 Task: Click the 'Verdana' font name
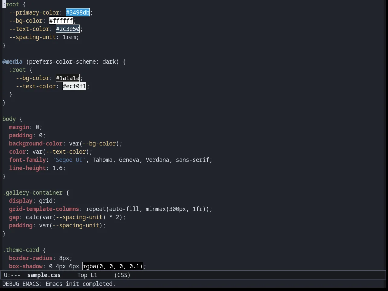pyautogui.click(x=157, y=160)
